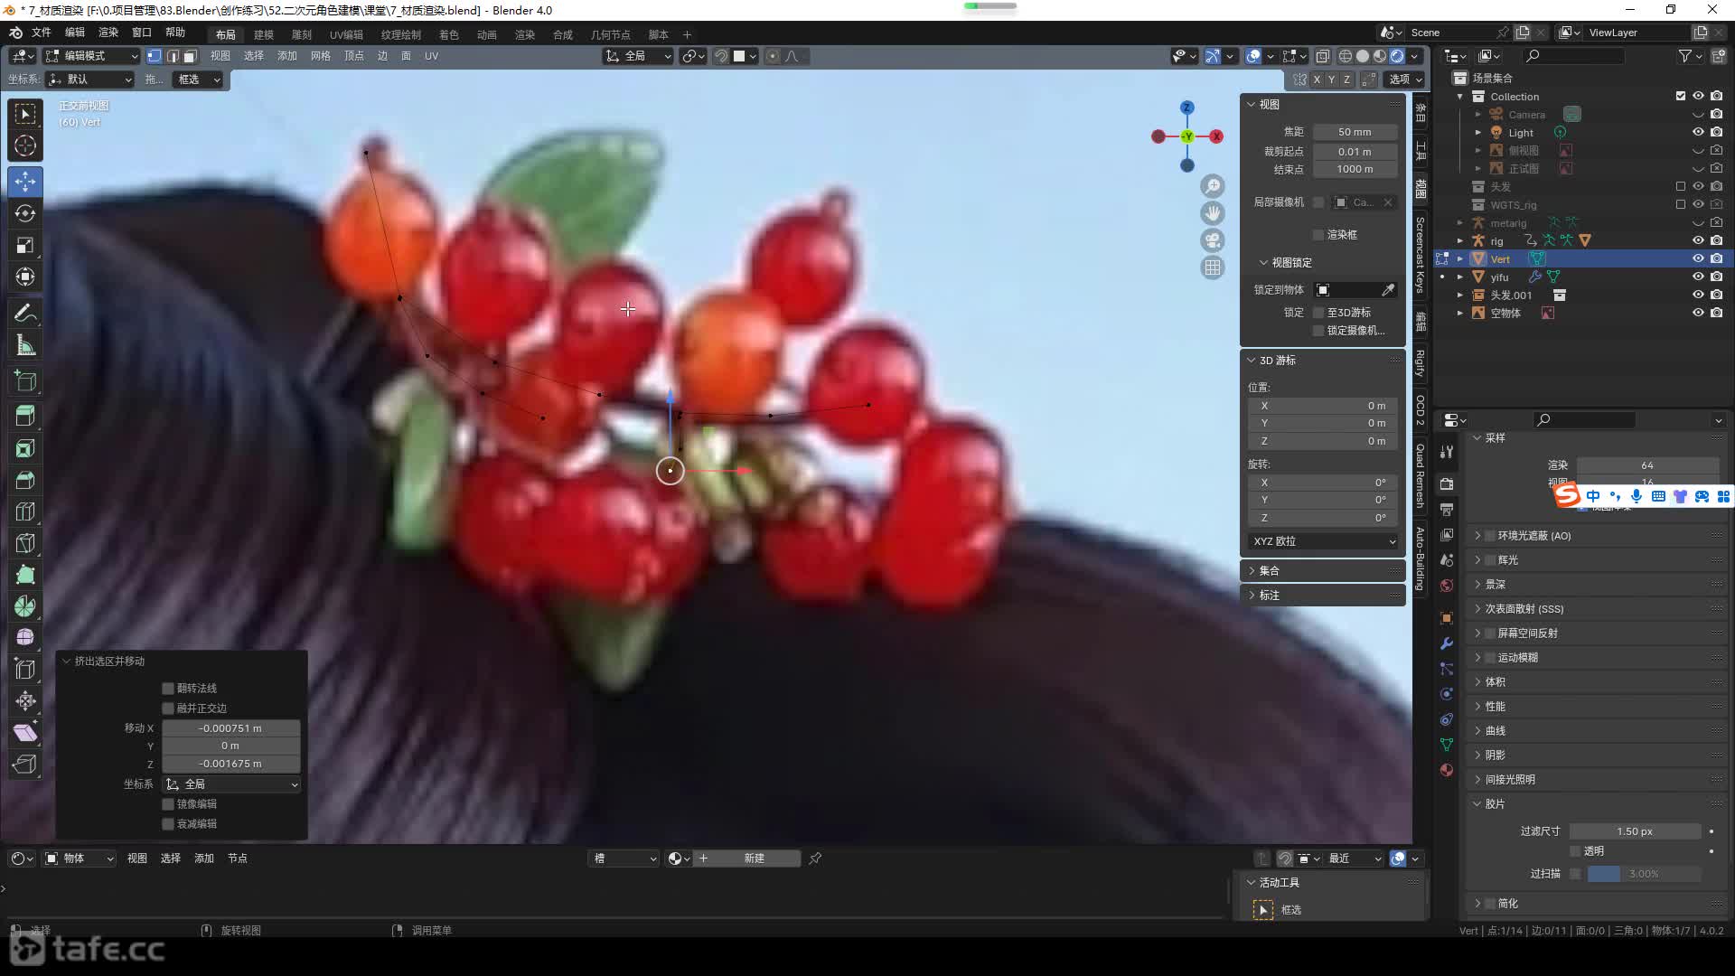Image resolution: width=1735 pixels, height=976 pixels.
Task: Open the Render properties tab icon
Action: pos(1447,483)
